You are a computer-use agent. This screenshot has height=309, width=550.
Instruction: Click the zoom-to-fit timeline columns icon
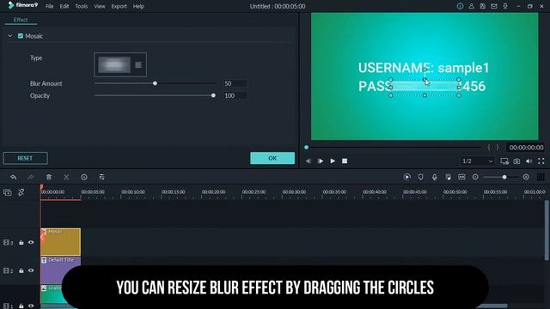pyautogui.click(x=541, y=177)
